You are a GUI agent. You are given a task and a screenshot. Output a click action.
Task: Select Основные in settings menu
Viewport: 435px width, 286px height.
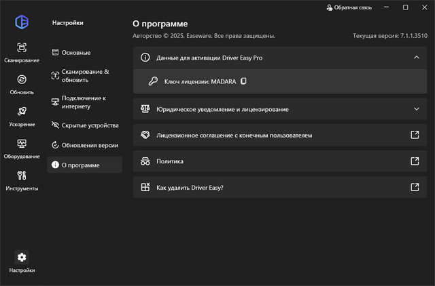click(75, 52)
